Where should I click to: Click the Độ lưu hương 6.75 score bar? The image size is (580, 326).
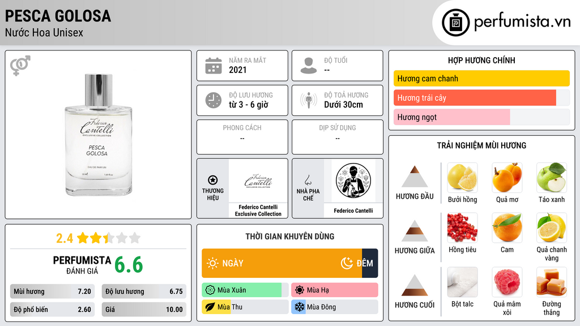144,291
